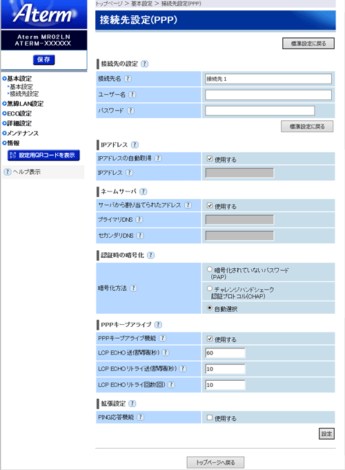
Task: Select CHAP authentication radio option
Action: [210, 288]
